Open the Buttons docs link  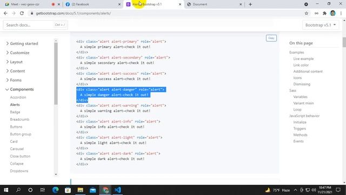[x=16, y=127]
